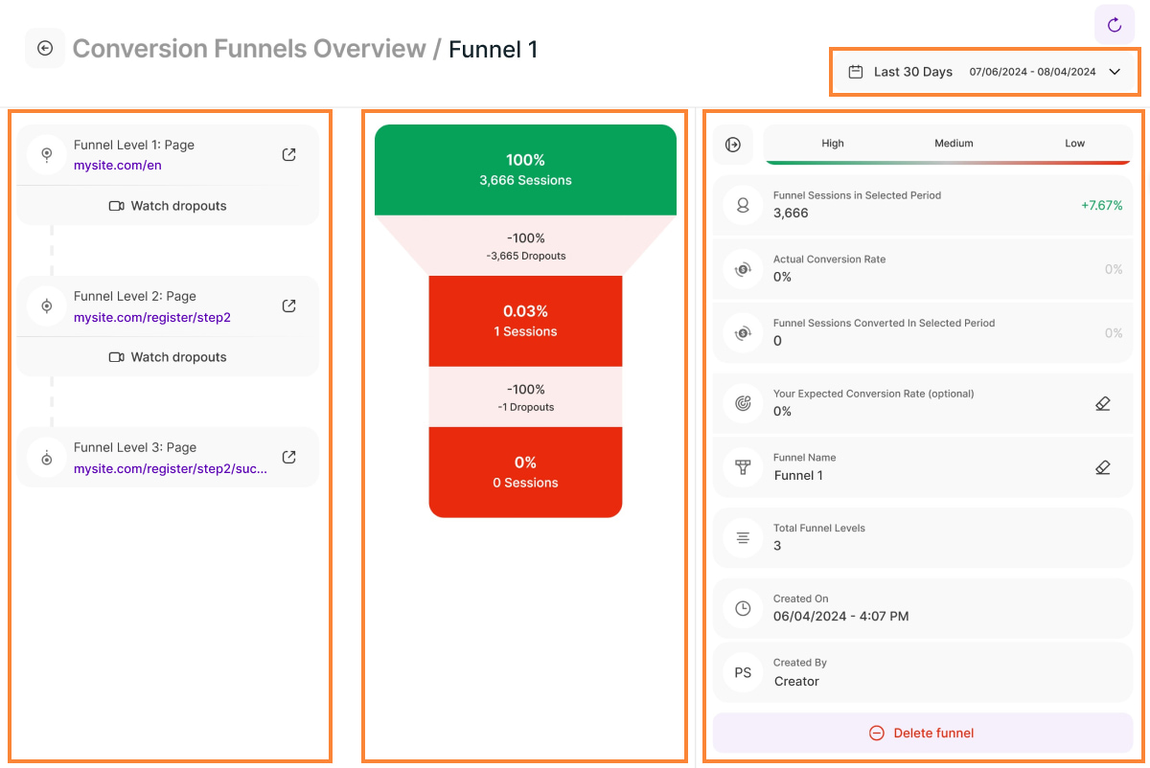1150x768 pixels.
Task: Click the Expected Conversion Rate target icon
Action: 743,403
